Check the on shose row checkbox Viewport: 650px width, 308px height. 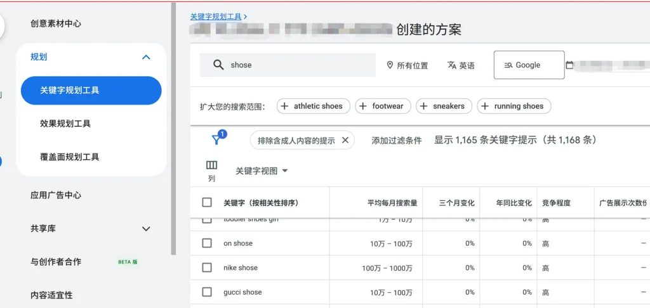pos(207,243)
